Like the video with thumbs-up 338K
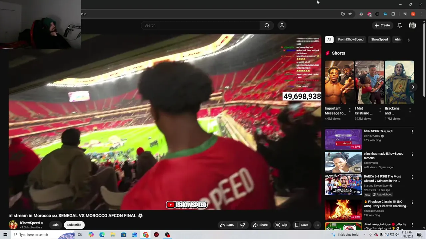The height and width of the screenshot is (239, 426). 227,225
